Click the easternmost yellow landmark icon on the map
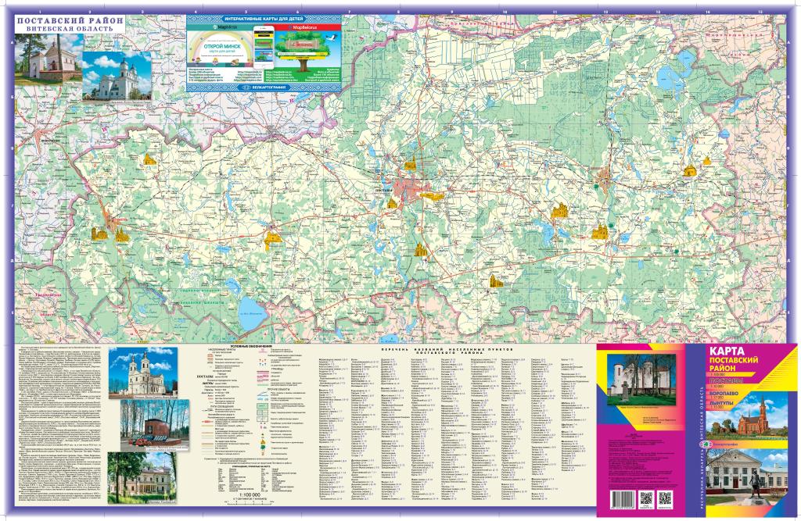The width and height of the screenshot is (801, 521). 691,170
